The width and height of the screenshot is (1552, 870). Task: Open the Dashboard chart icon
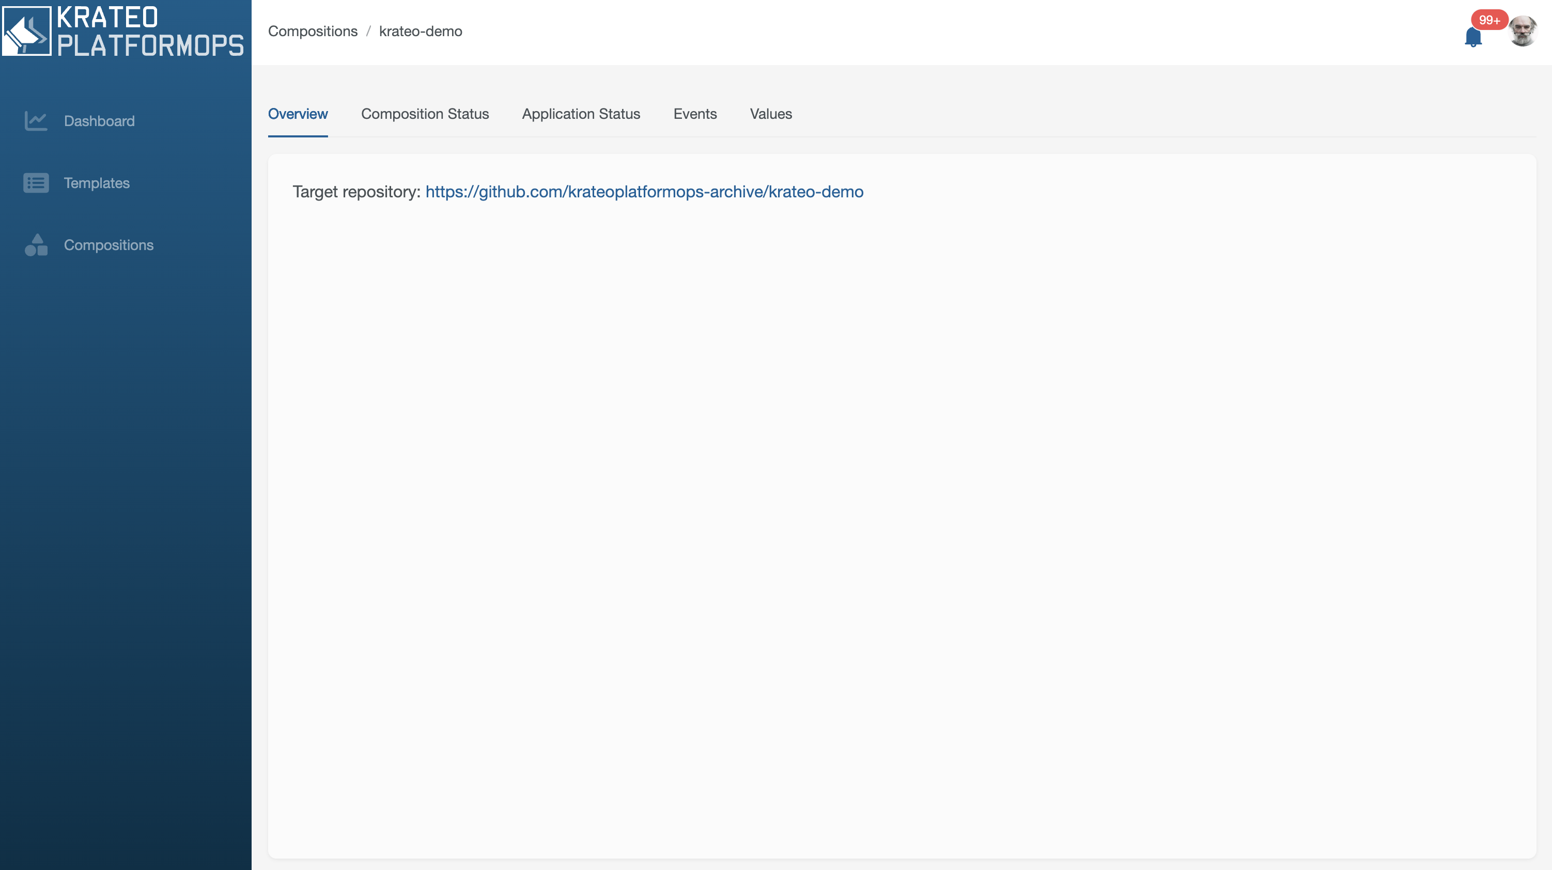pos(36,120)
